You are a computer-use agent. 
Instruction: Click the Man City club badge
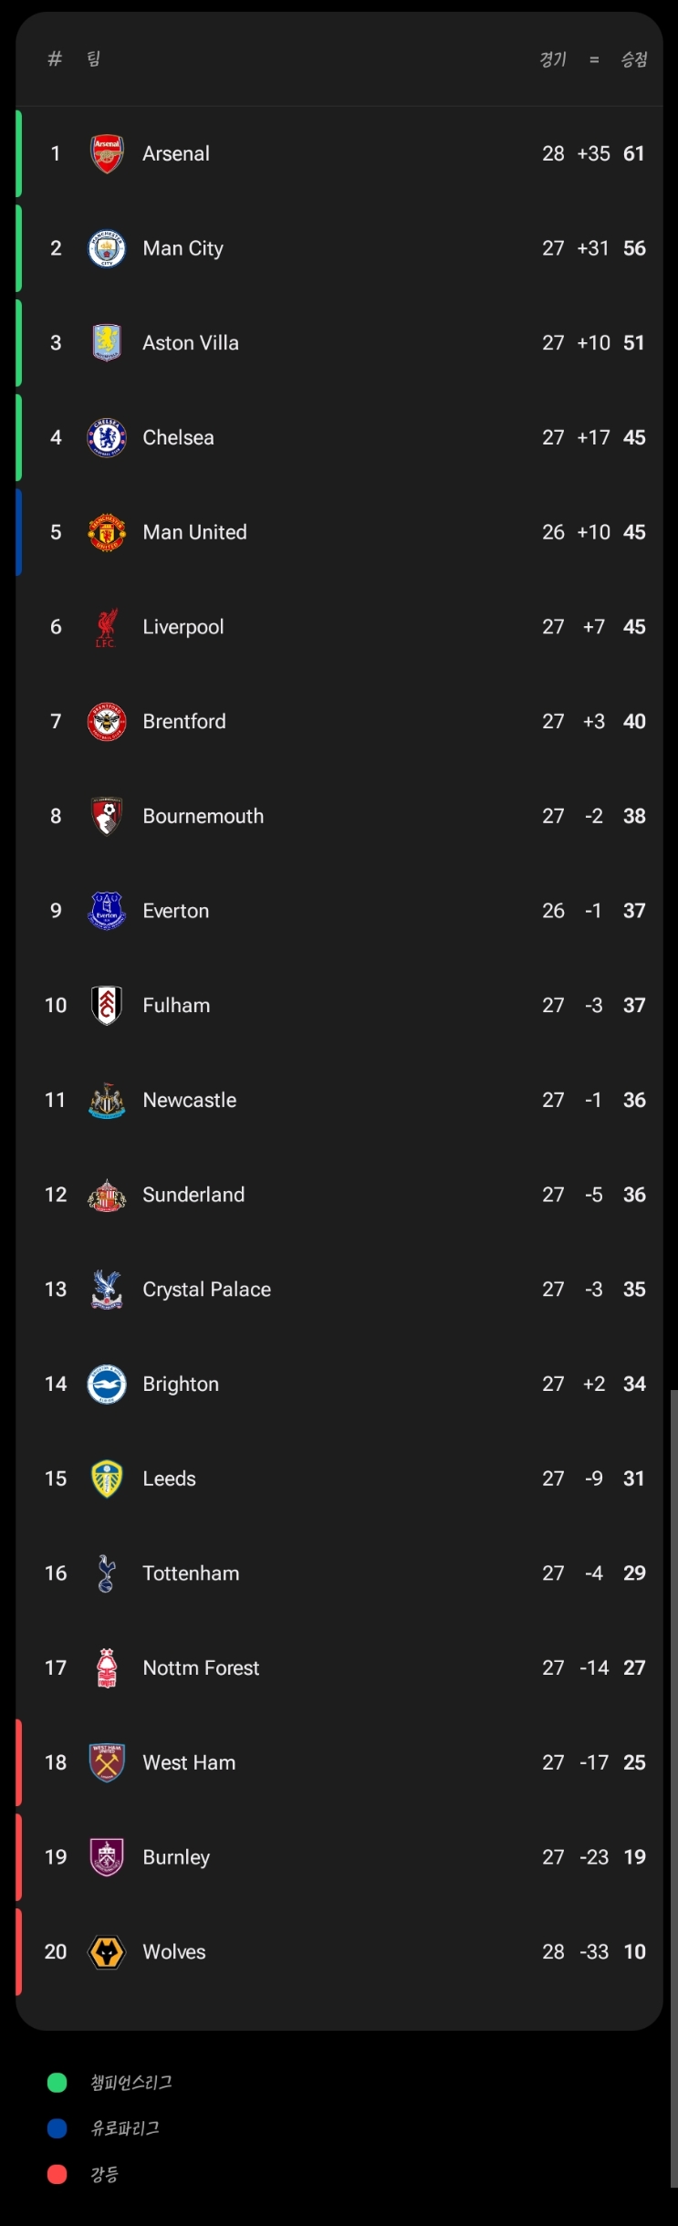pos(106,248)
